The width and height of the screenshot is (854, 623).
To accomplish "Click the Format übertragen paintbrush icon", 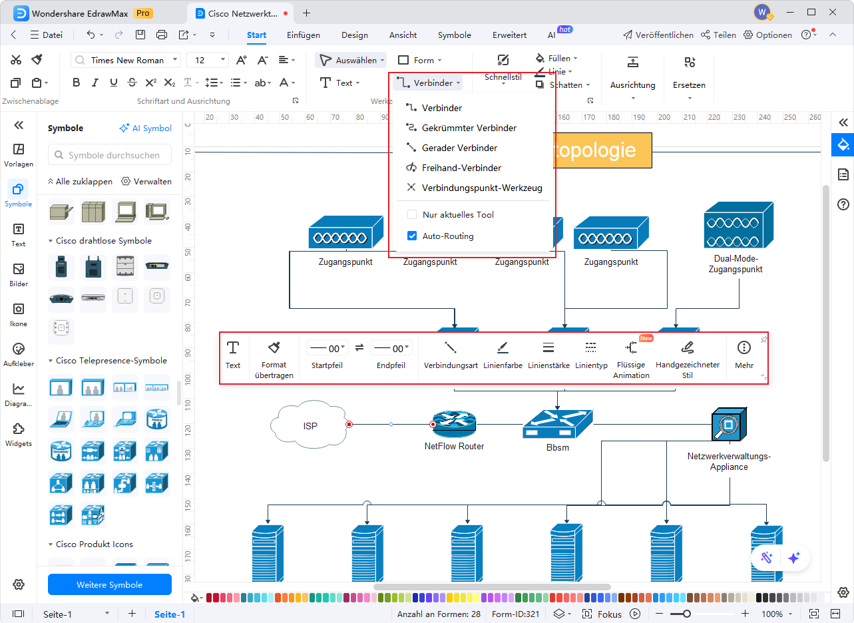I will tap(274, 347).
